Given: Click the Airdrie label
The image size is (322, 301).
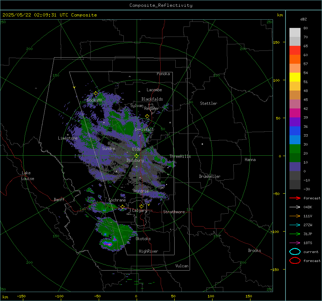Looking at the screenshot, I should point(141,191).
